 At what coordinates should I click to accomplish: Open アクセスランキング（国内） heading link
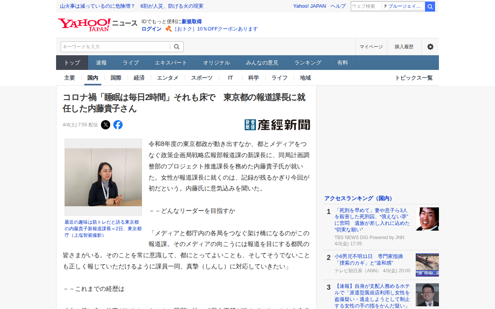359,198
